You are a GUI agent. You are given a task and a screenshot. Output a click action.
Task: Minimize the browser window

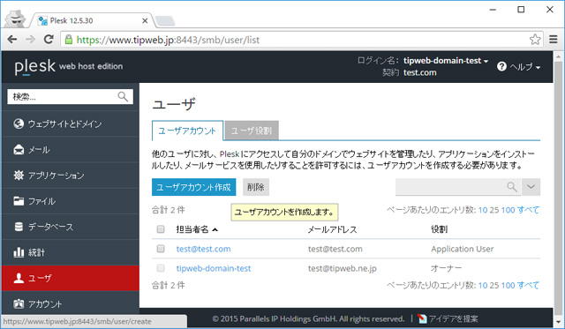click(x=493, y=10)
